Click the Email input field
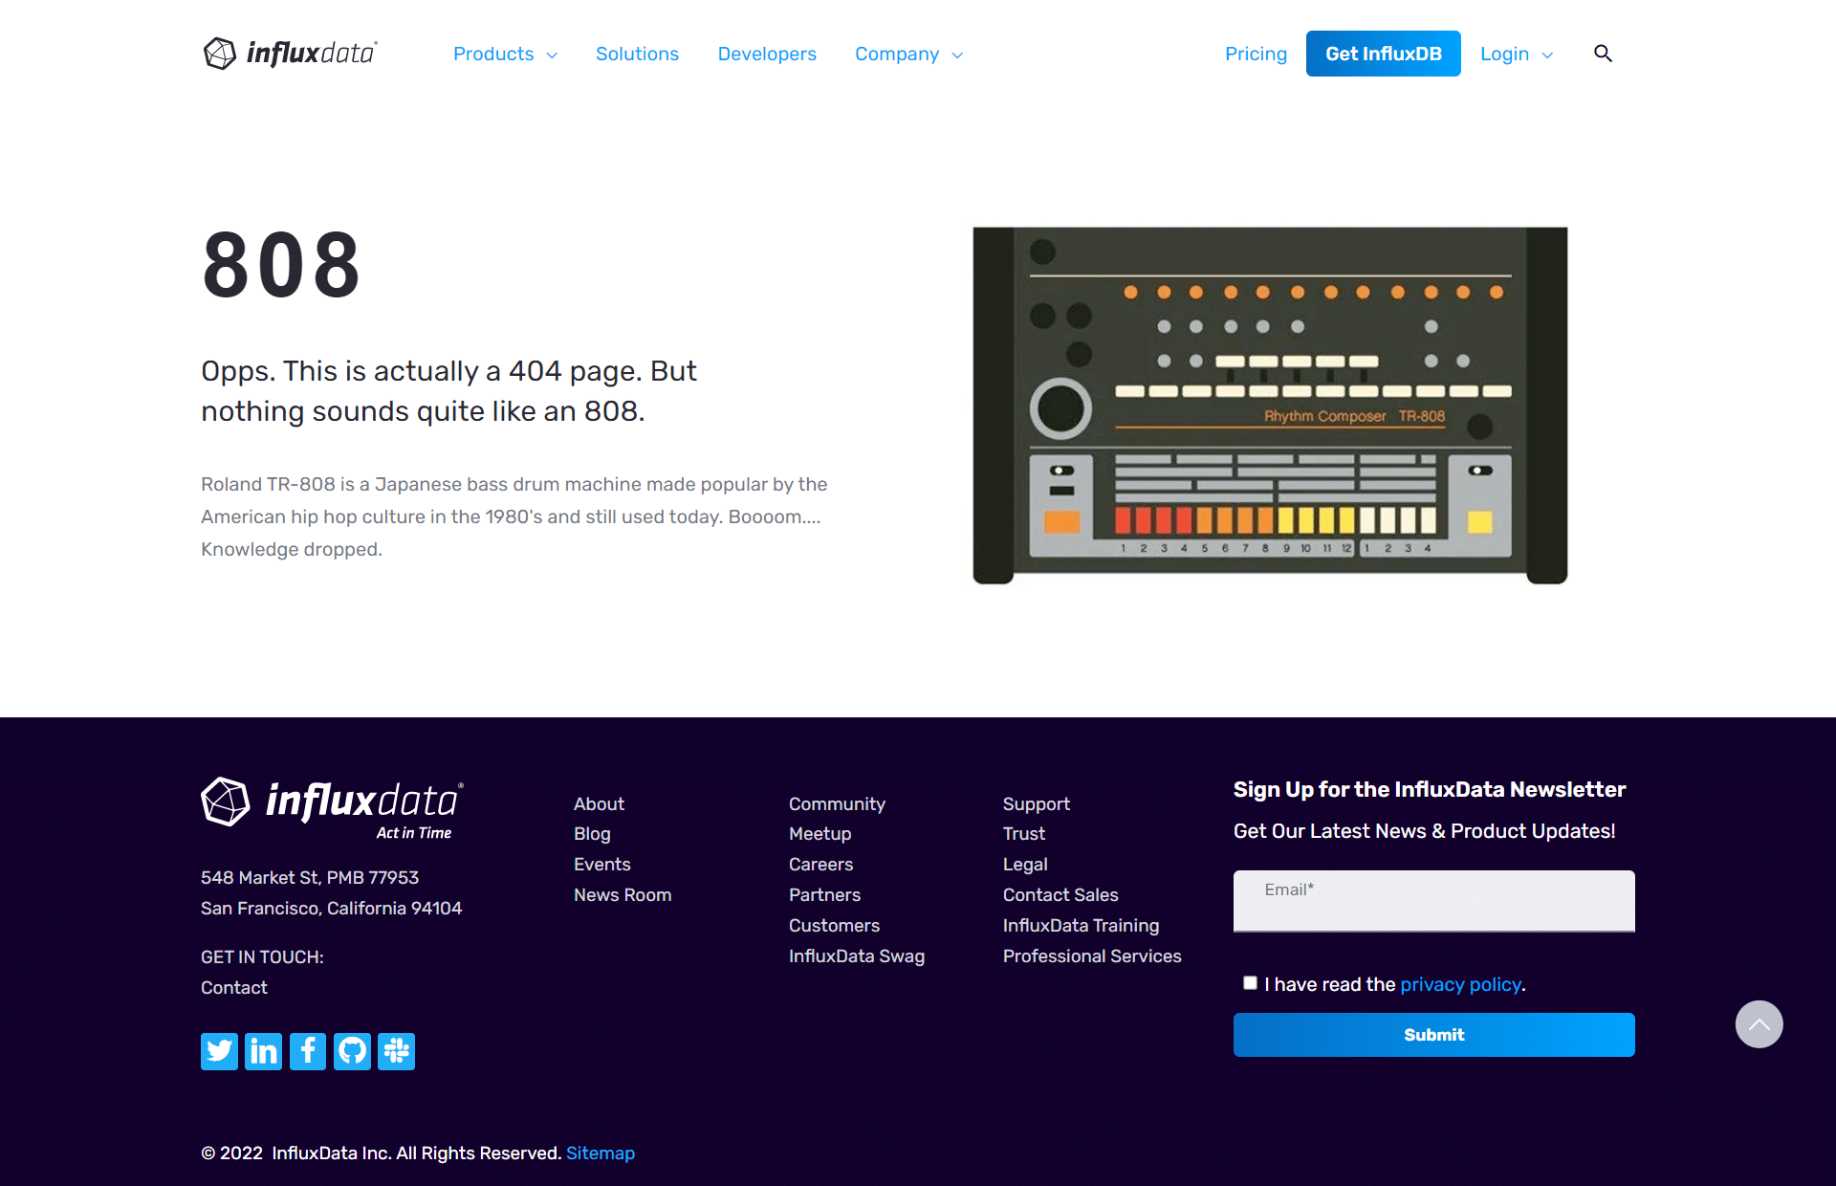The height and width of the screenshot is (1186, 1836). pyautogui.click(x=1433, y=899)
